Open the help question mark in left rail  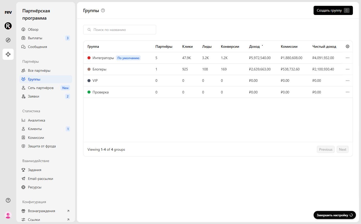pyautogui.click(x=8, y=200)
